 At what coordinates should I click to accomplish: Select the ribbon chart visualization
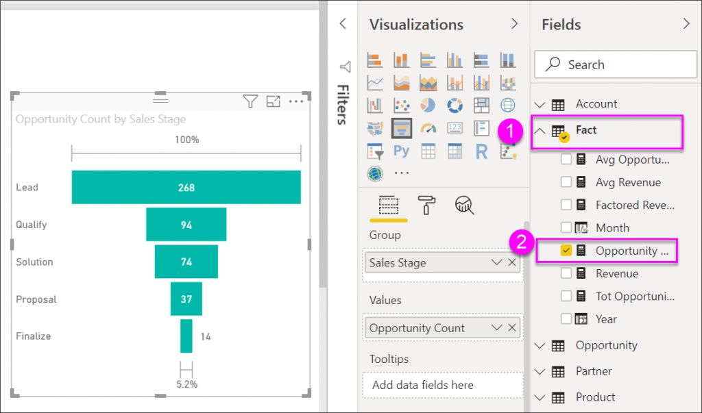pos(508,83)
